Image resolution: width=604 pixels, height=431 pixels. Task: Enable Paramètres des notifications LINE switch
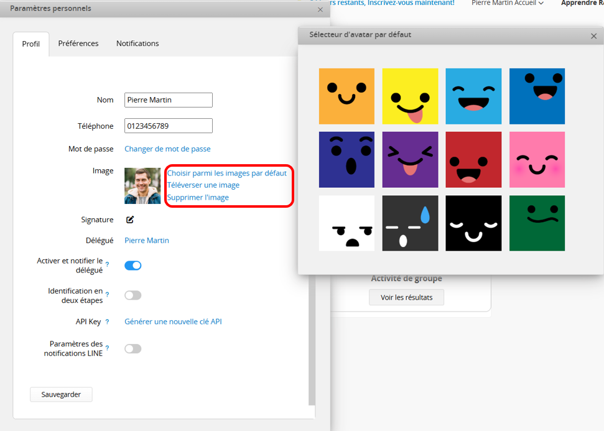click(x=133, y=348)
